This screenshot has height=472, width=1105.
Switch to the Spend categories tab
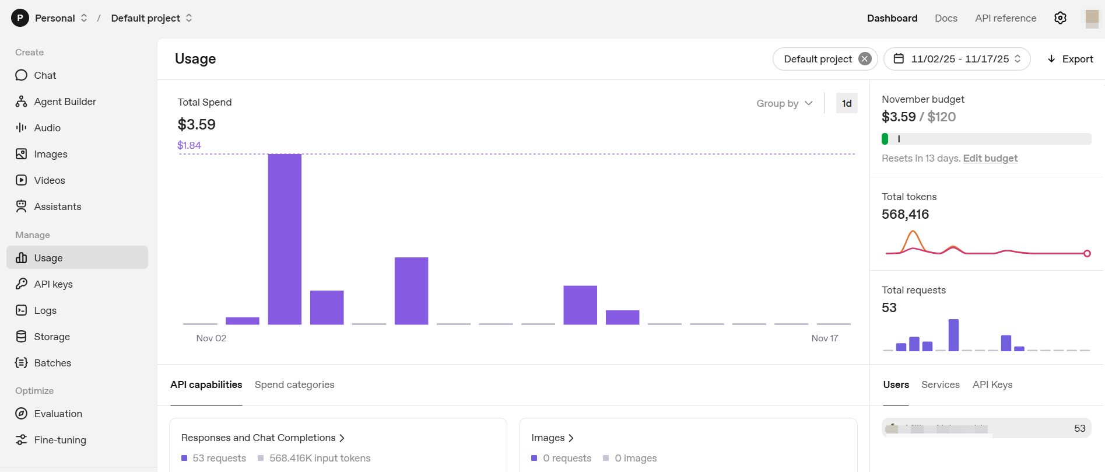click(x=294, y=384)
